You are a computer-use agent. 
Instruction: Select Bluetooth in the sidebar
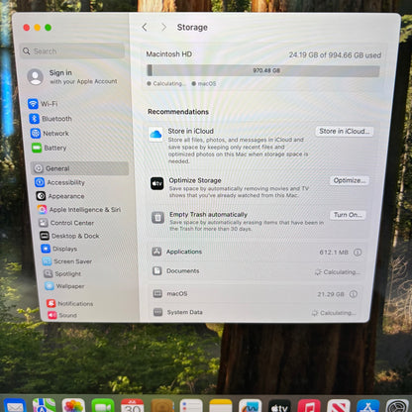click(51, 119)
